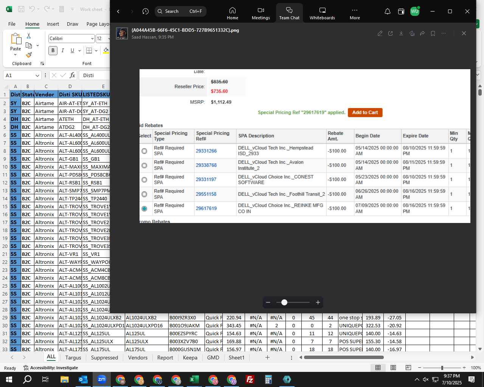Adjust image viewer zoom slider
The image size is (484, 387).
(x=284, y=302)
